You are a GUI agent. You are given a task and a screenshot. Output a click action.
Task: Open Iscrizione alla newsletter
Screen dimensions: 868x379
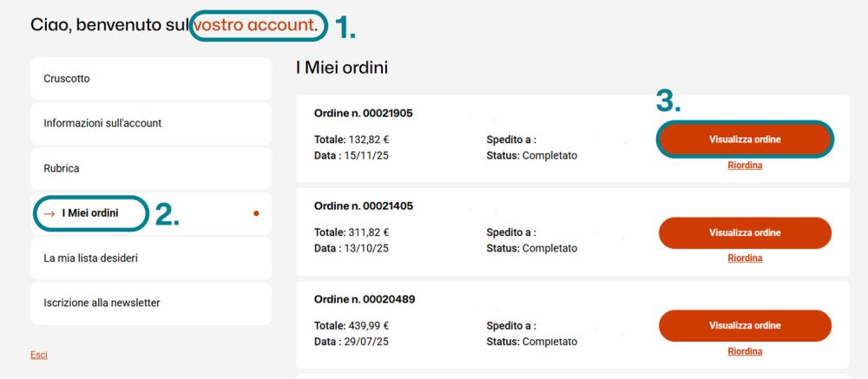150,303
